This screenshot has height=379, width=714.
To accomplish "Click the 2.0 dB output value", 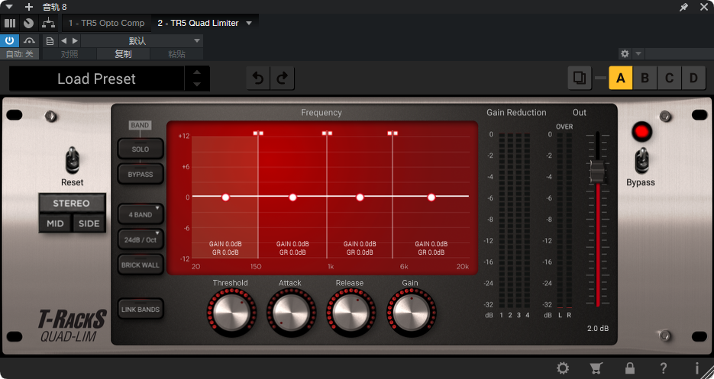I will 598,328.
